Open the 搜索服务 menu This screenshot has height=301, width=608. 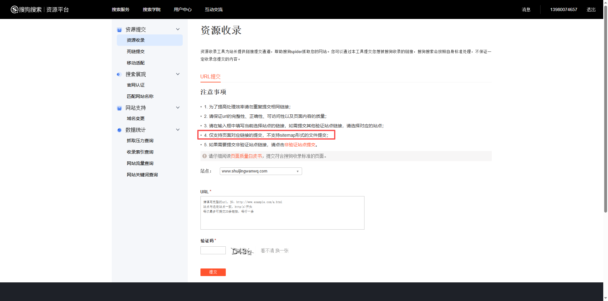[121, 9]
